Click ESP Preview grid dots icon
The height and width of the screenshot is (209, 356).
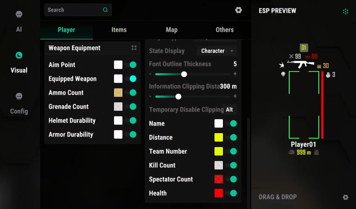(345, 11)
